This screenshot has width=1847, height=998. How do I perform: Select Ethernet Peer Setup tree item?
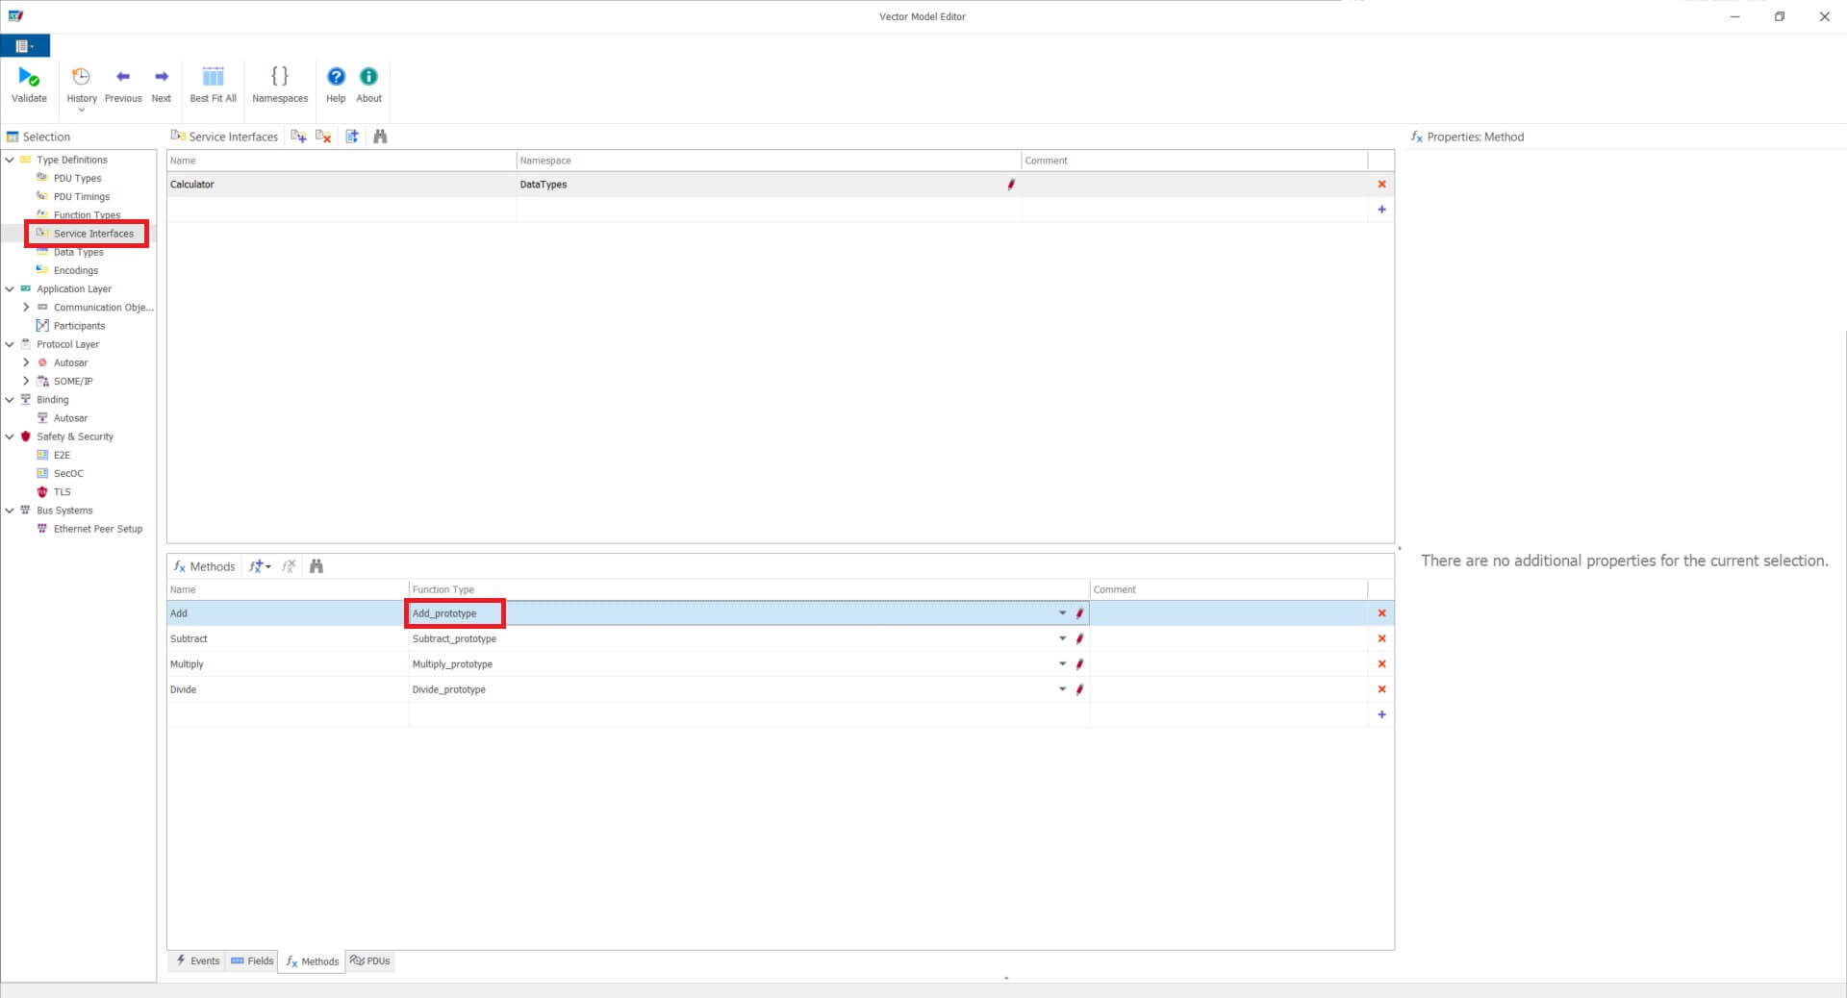click(x=97, y=529)
